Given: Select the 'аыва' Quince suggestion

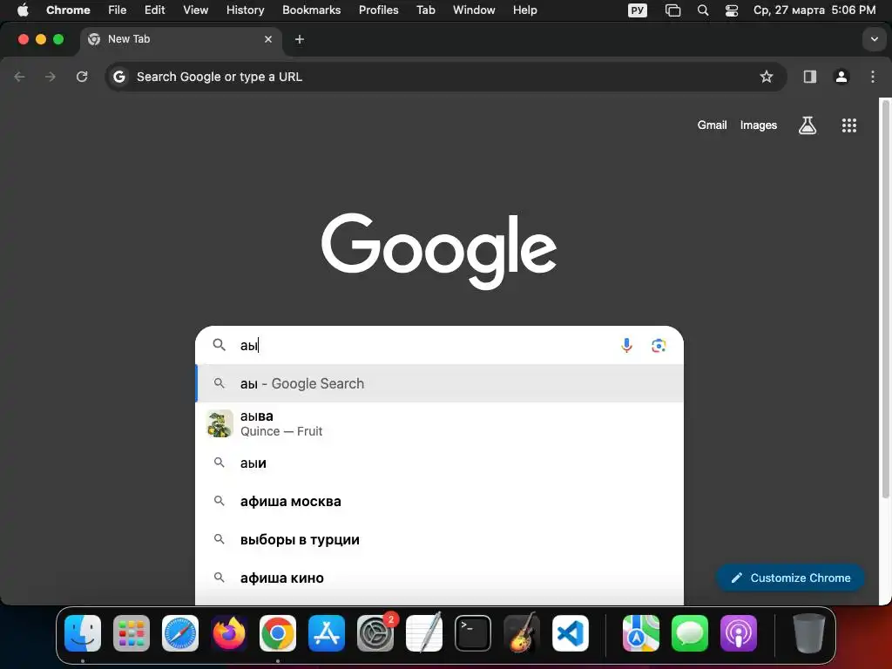Looking at the screenshot, I should click(x=439, y=423).
